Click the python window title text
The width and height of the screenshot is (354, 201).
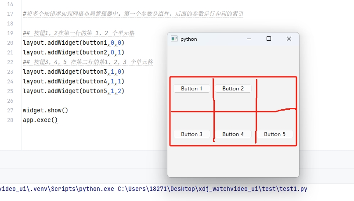tap(188, 39)
